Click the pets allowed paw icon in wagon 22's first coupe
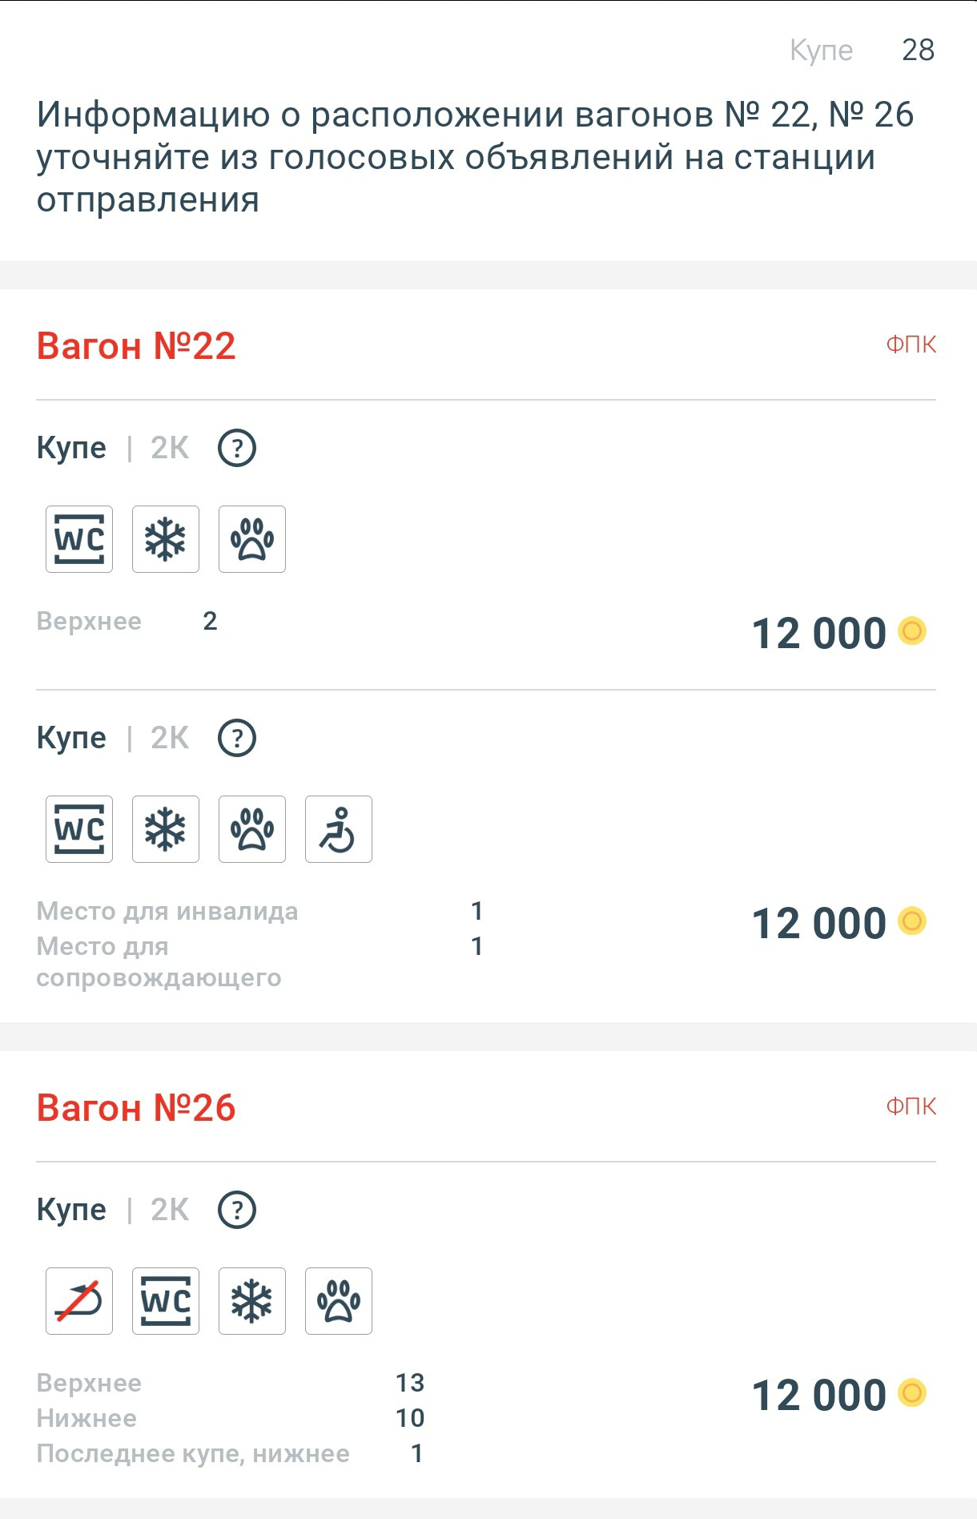 pos(252,539)
